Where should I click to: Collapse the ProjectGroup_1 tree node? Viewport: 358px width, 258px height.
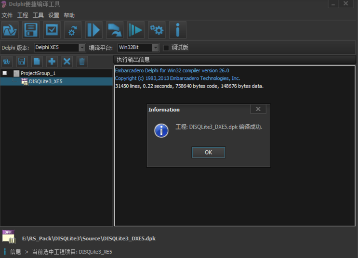4,73
